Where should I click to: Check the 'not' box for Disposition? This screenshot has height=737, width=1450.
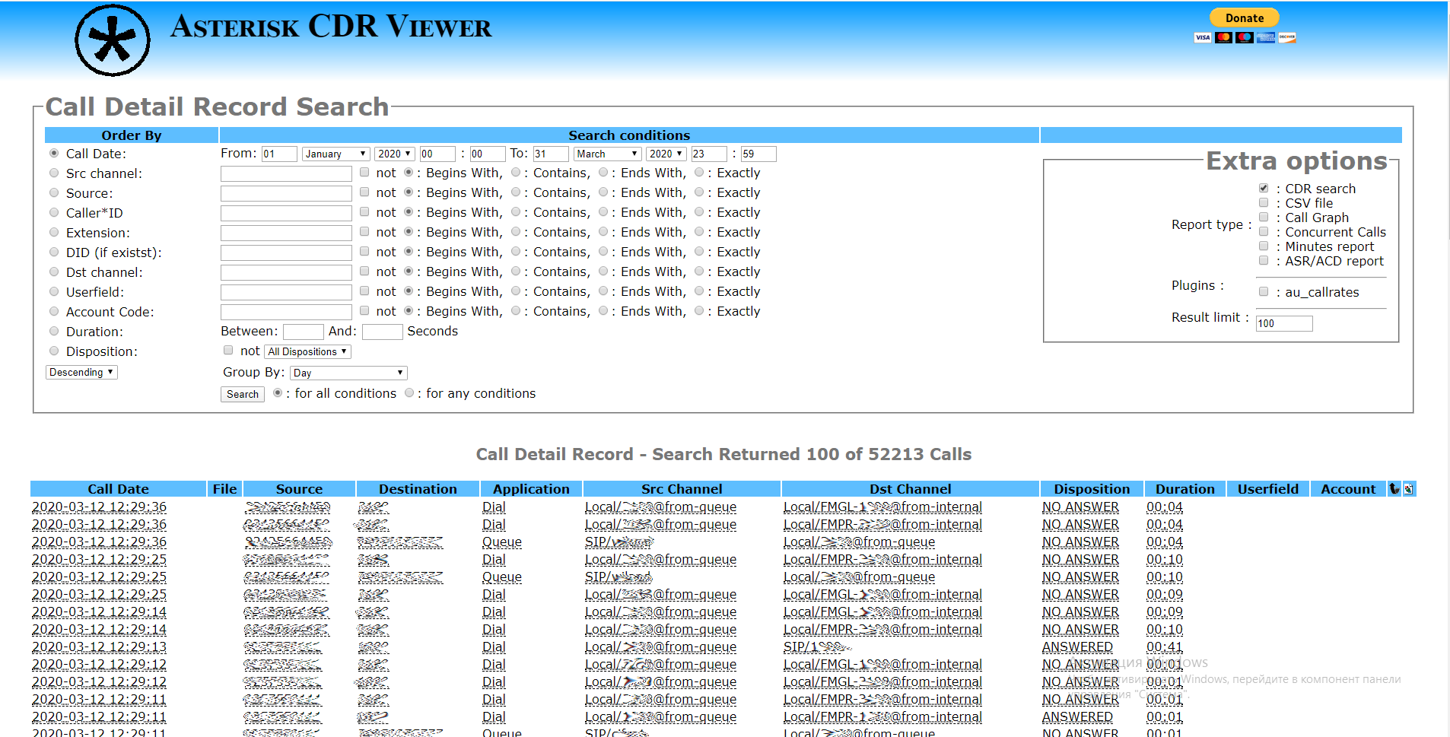point(228,351)
